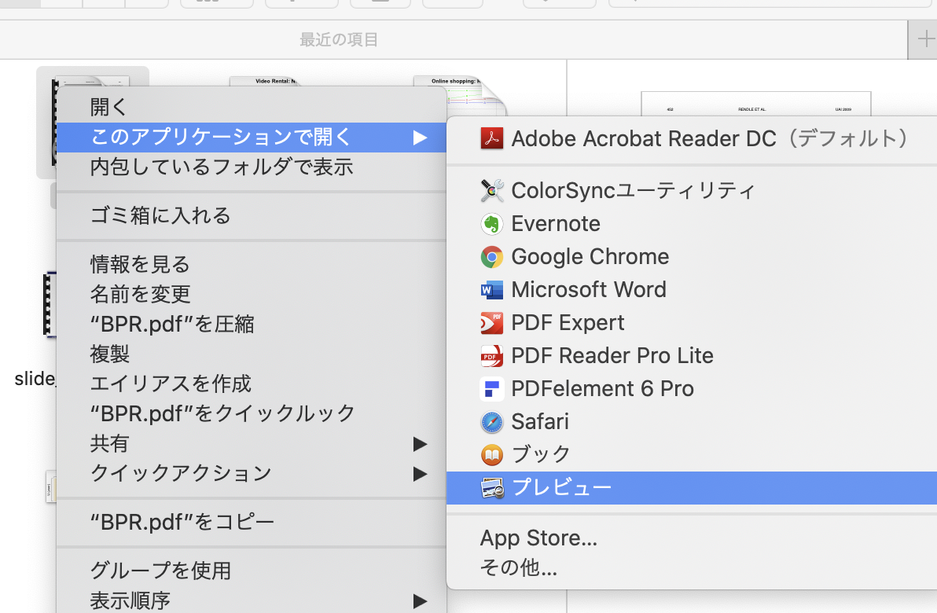This screenshot has height=613, width=937.
Task: Pick Google Chrome label from app list
Action: point(590,257)
